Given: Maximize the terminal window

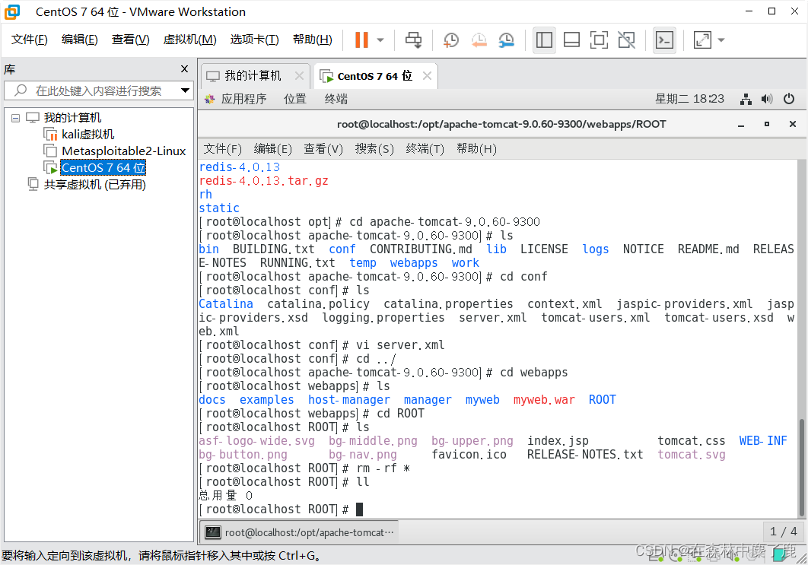Looking at the screenshot, I should (x=767, y=124).
